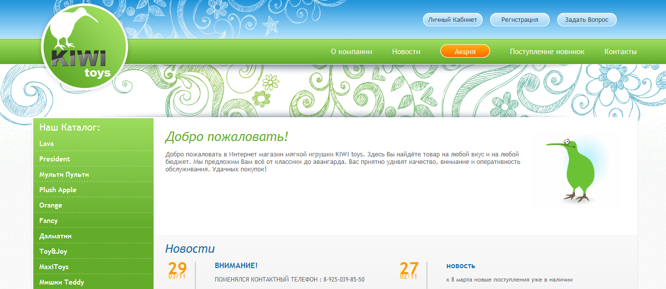Open Поступление новинок page
The width and height of the screenshot is (666, 289).
tap(548, 51)
